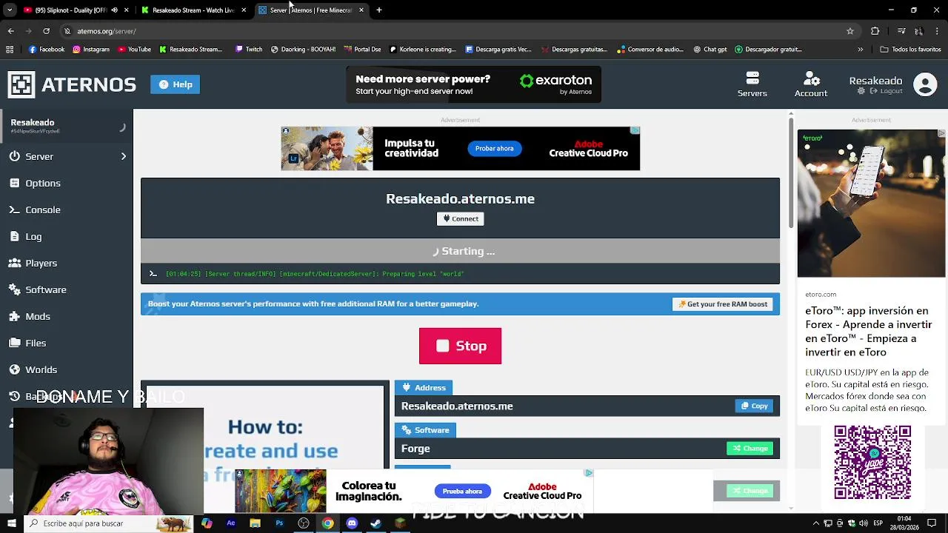Screen dimensions: 948x533
Task: Open After Effects from the taskbar
Action: coord(231,523)
